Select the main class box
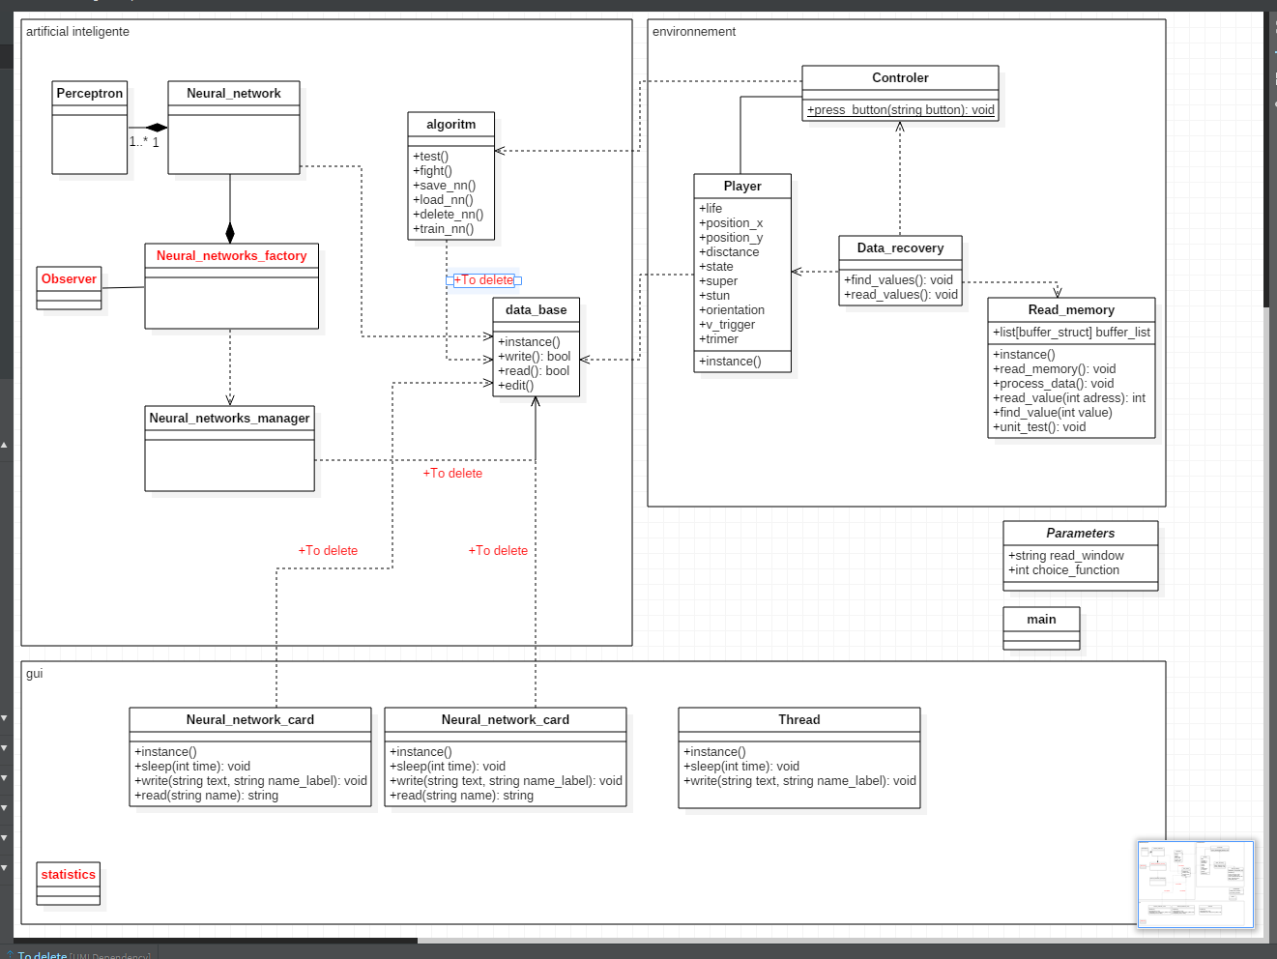This screenshot has height=959, width=1277. point(1041,627)
